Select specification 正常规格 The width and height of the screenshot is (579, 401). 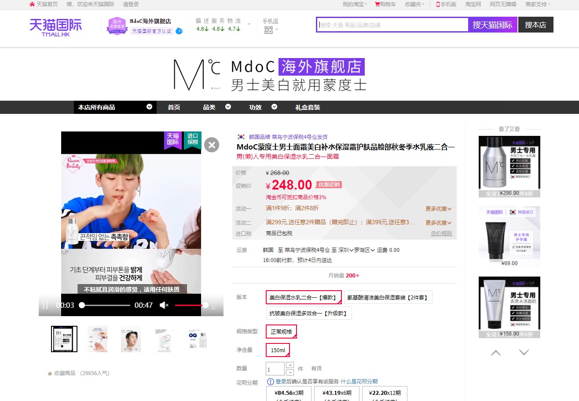click(281, 332)
